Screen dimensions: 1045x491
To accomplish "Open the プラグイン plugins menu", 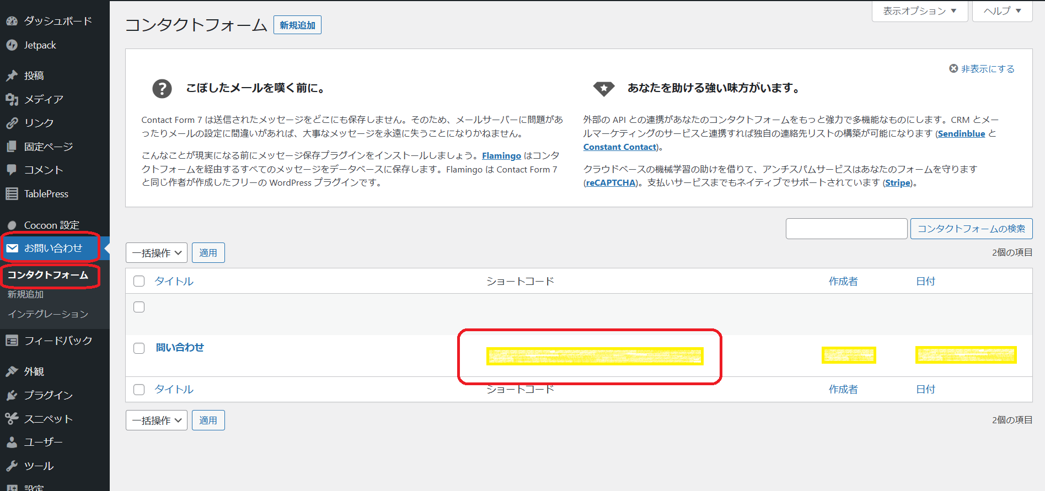I will pyautogui.click(x=49, y=395).
